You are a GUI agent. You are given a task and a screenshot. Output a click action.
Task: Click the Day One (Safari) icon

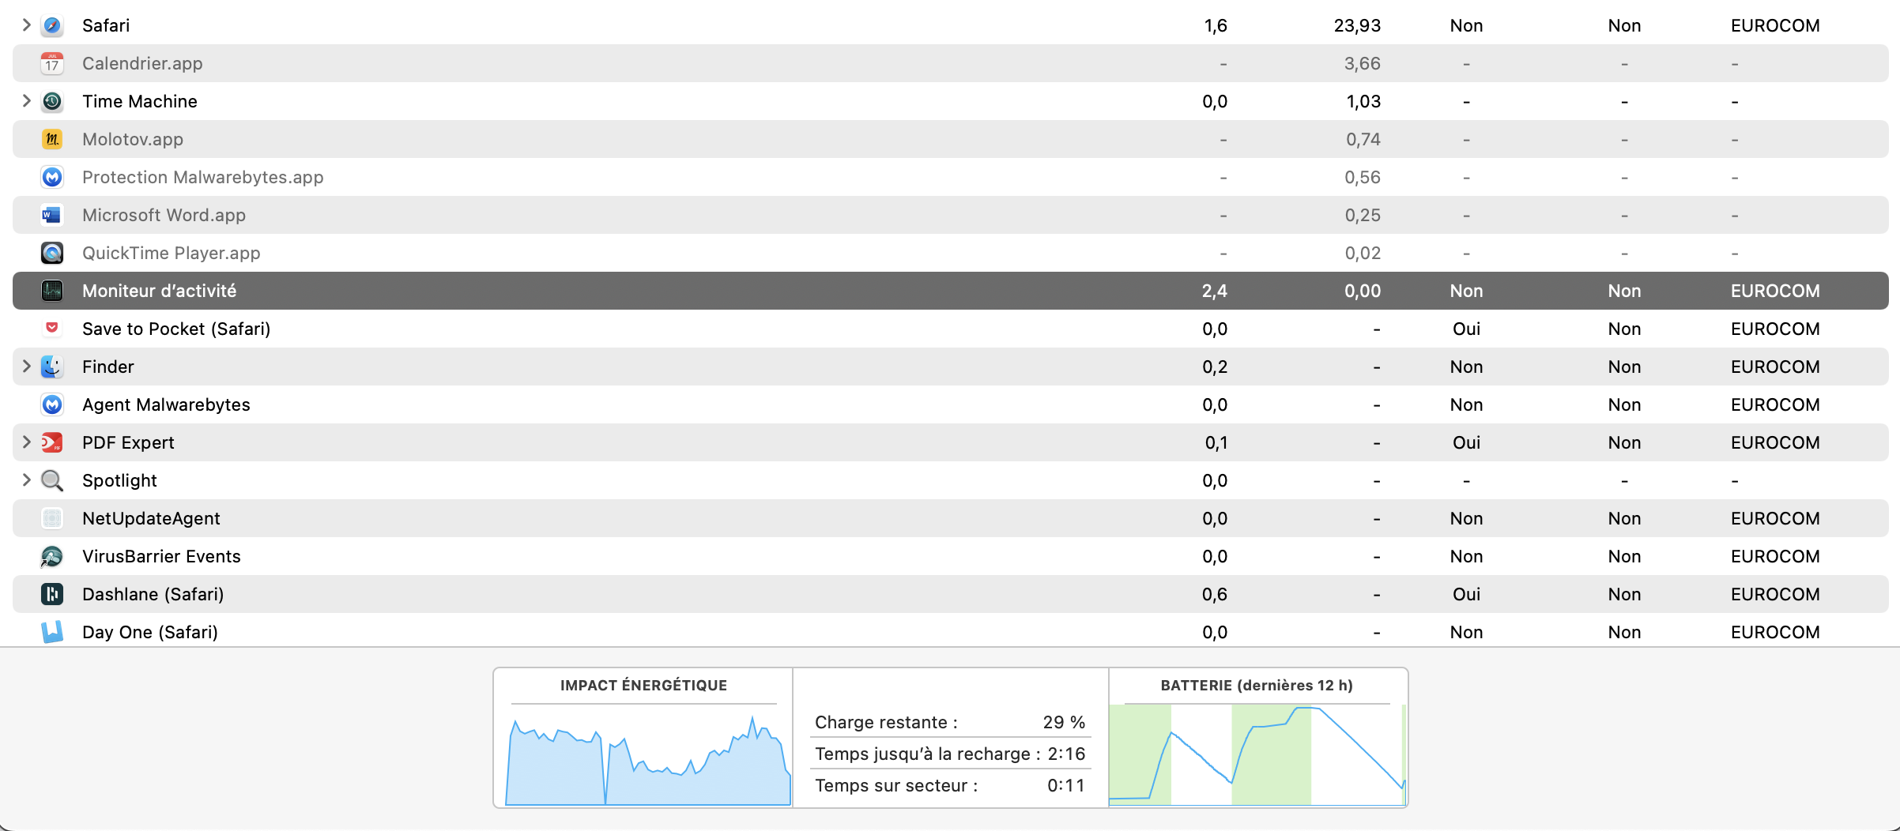point(52,632)
